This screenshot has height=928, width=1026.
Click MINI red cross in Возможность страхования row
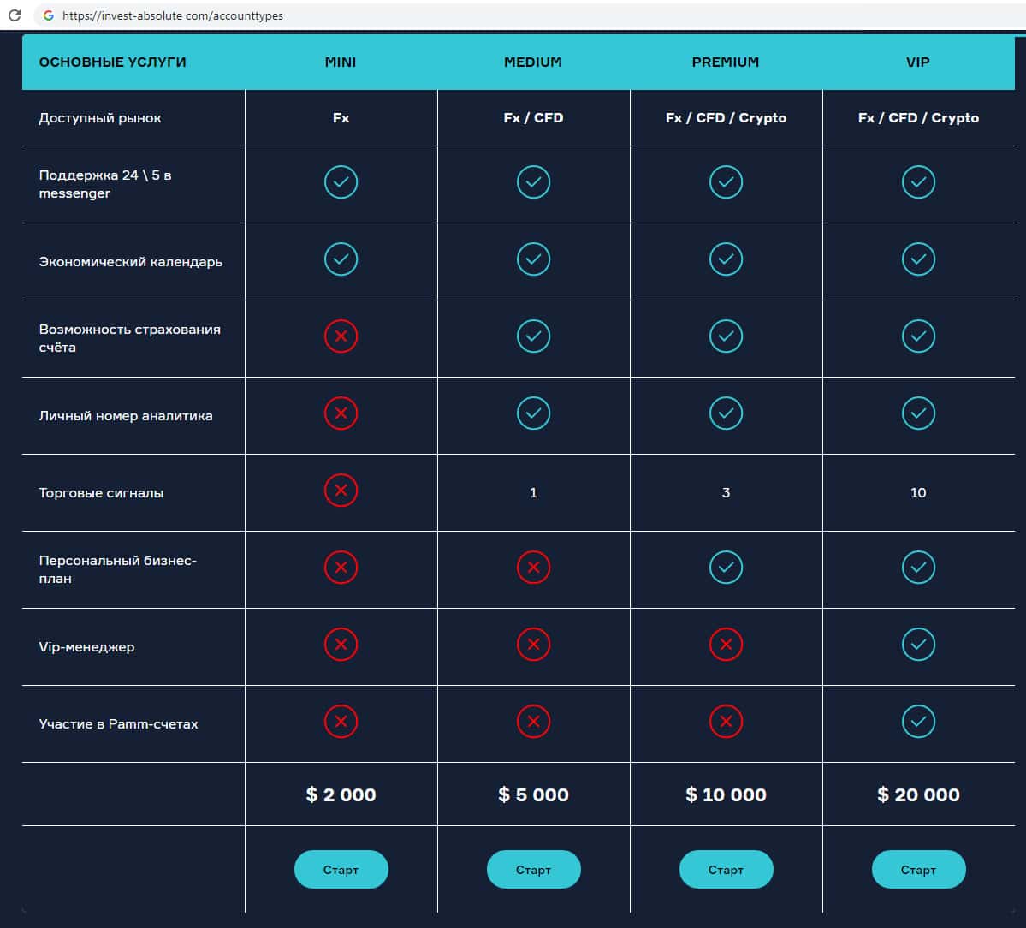click(341, 336)
